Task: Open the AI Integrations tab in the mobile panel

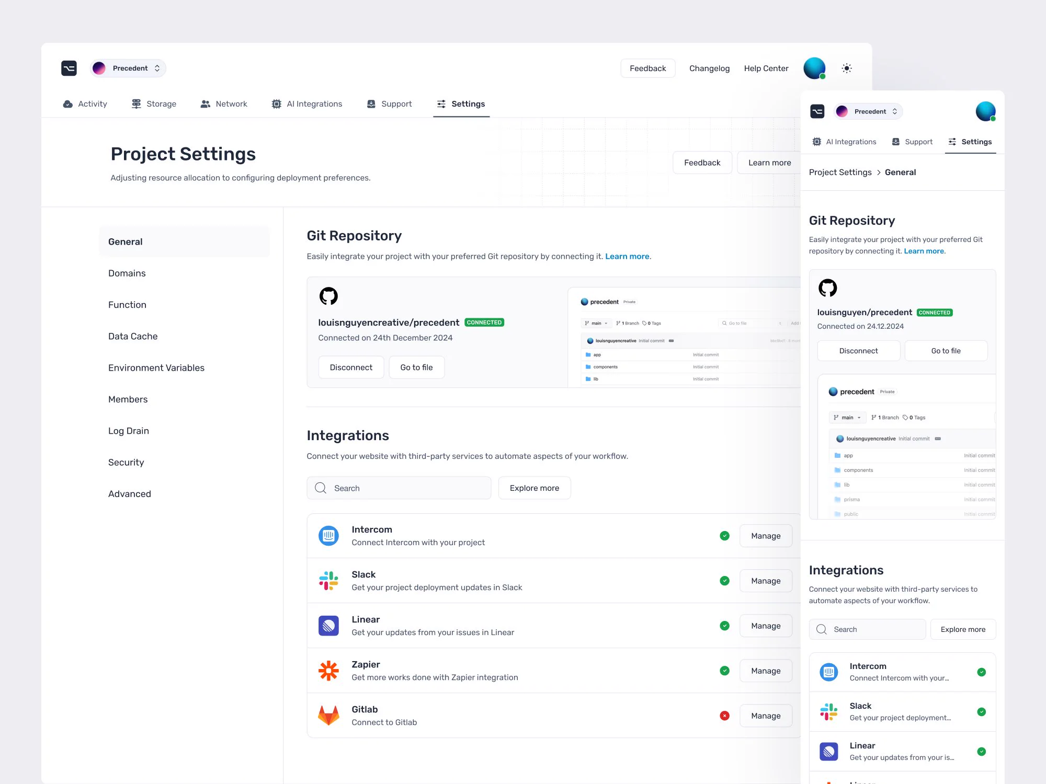Action: pyautogui.click(x=844, y=142)
